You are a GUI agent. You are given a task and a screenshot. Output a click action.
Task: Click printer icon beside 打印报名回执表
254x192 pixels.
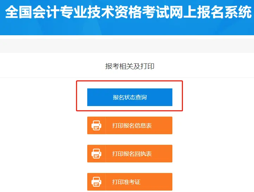[96, 154]
